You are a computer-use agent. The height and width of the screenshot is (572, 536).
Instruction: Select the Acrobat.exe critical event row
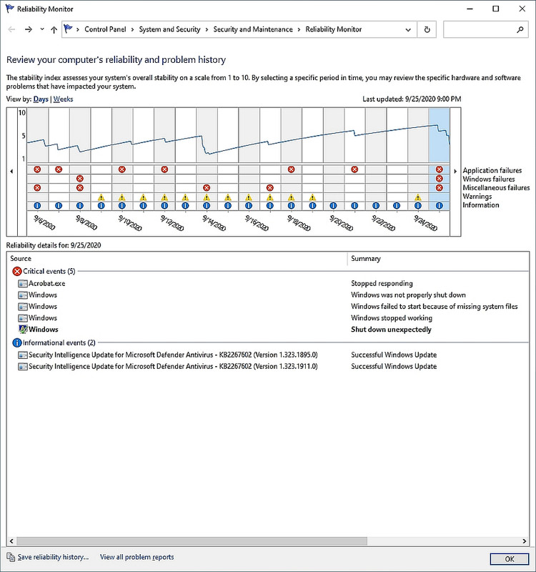click(x=268, y=283)
